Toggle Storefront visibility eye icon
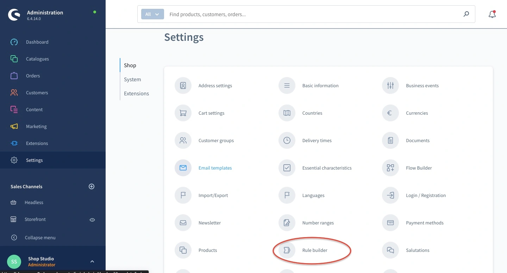Image resolution: width=507 pixels, height=273 pixels. [x=92, y=220]
